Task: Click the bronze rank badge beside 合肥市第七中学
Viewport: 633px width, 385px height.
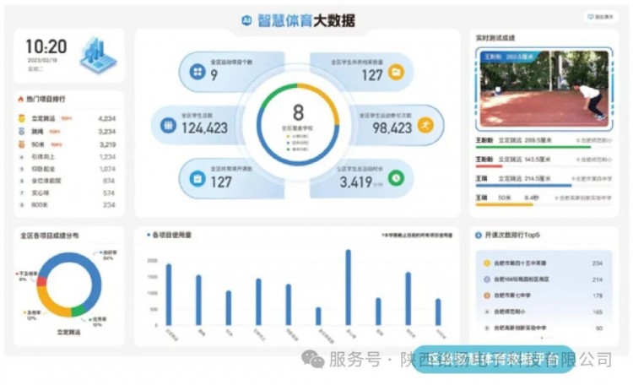Action: coord(487,296)
